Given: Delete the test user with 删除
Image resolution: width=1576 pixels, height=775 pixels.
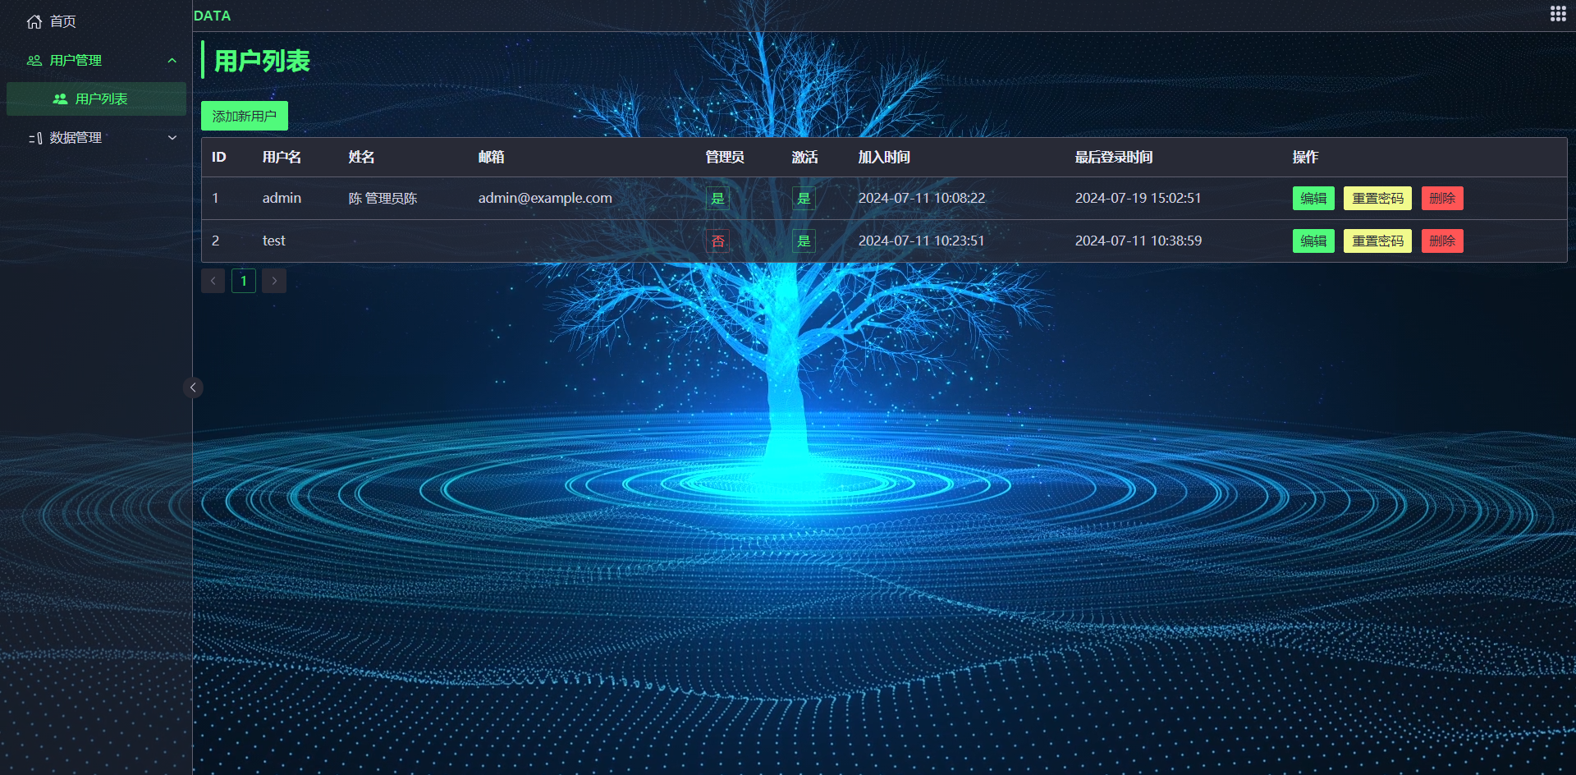Looking at the screenshot, I should [x=1442, y=241].
